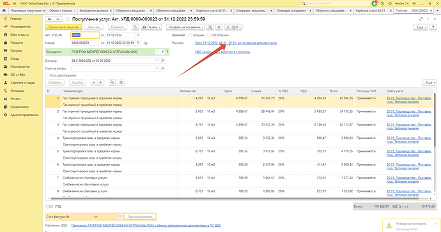Open Покупки section in sidebar
This screenshot has height=232, width=441.
16,51
